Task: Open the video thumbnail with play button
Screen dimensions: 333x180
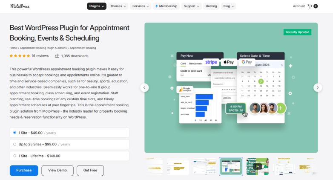Action: coord(258,166)
